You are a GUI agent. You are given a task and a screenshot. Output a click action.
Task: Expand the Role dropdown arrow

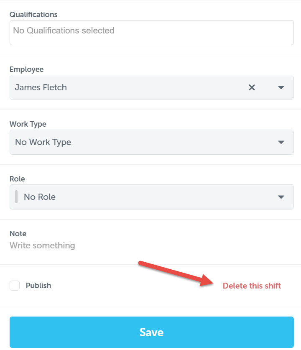(281, 197)
